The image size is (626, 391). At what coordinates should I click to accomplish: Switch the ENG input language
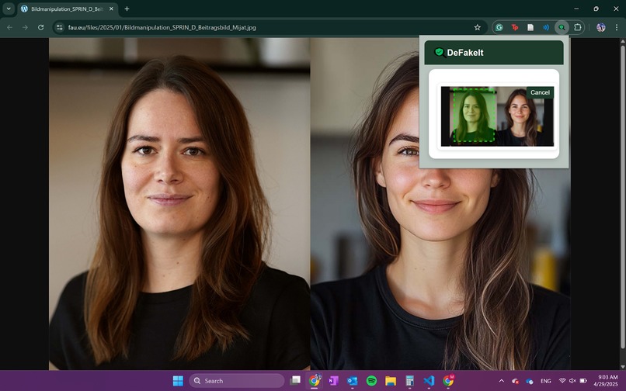tap(546, 381)
